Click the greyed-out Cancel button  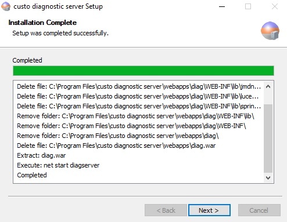click(x=259, y=210)
